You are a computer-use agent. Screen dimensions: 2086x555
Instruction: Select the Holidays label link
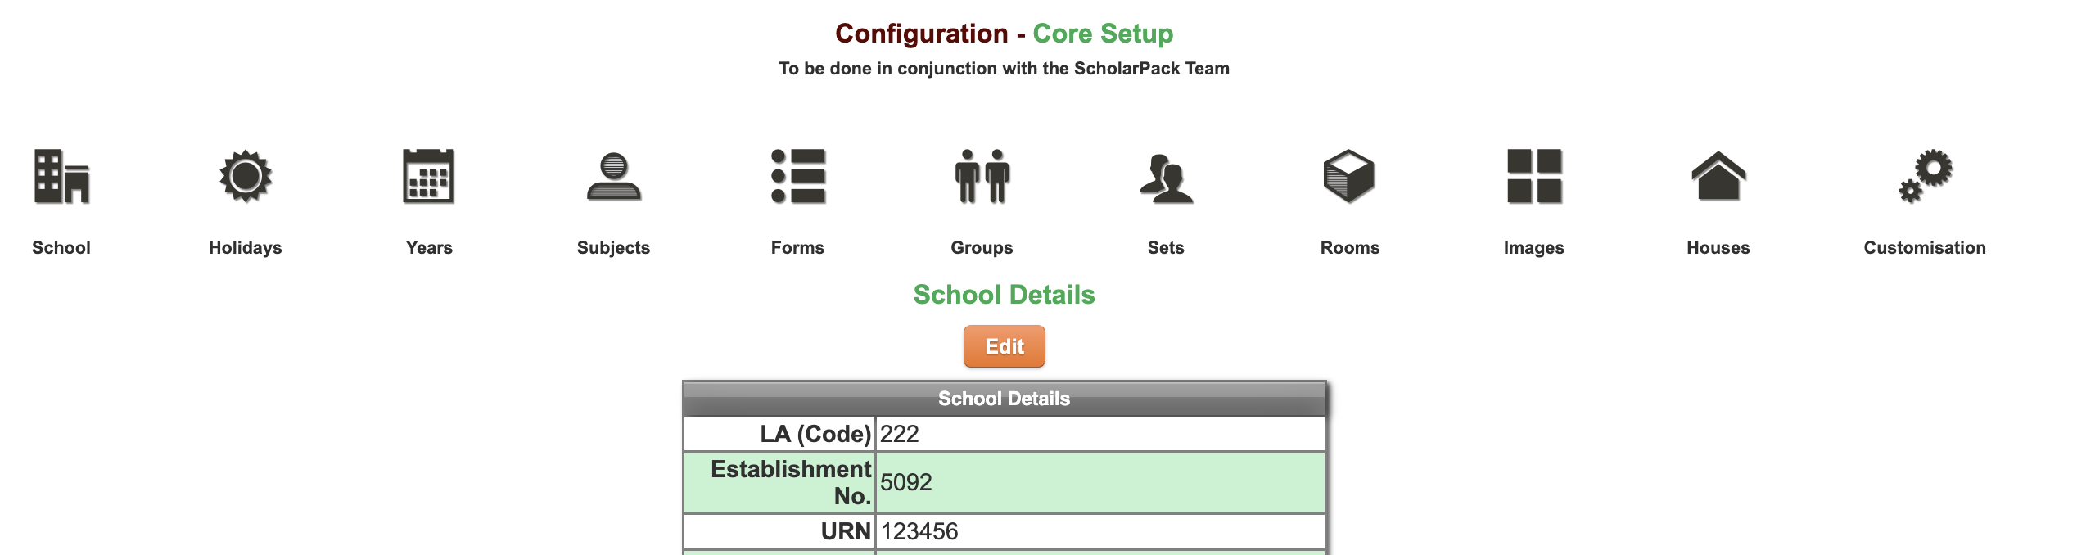(246, 248)
